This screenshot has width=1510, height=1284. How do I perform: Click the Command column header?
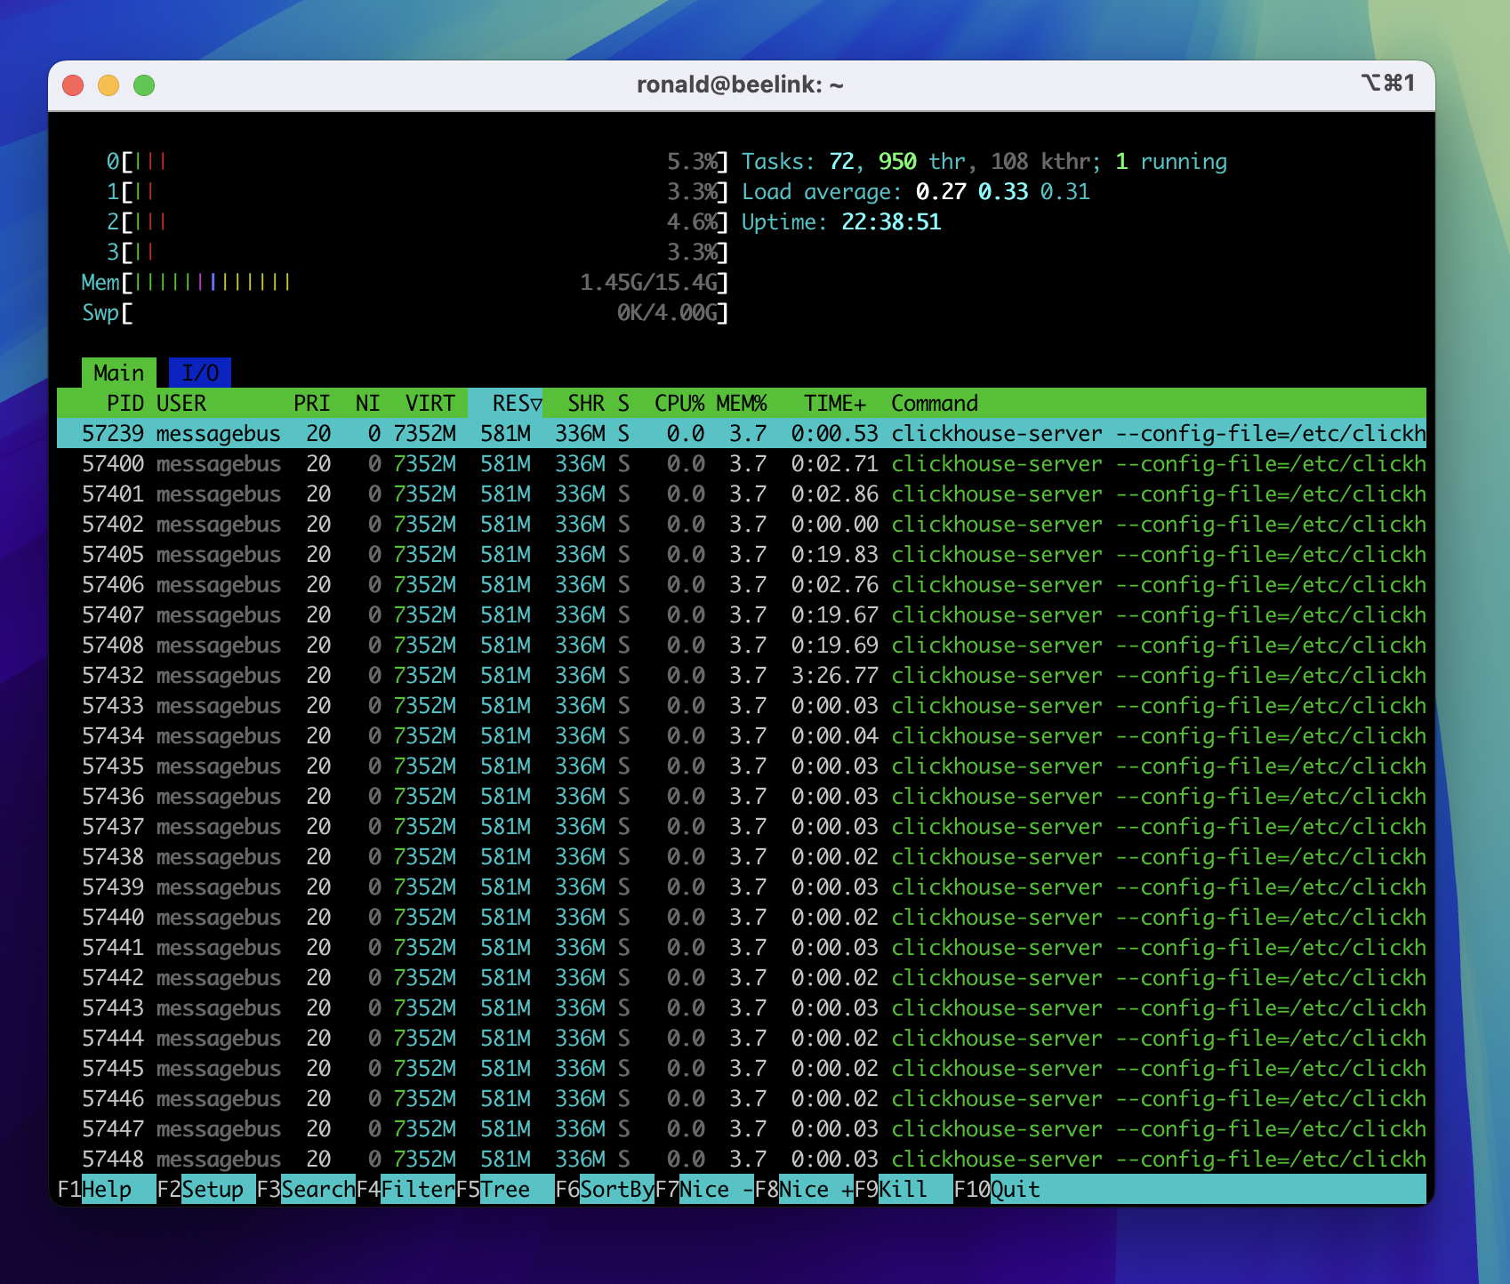[x=935, y=403]
